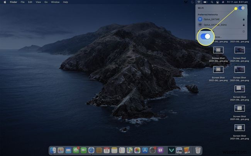The image size is (251, 156).
Task: Click the battery status icon
Action: [205, 2]
